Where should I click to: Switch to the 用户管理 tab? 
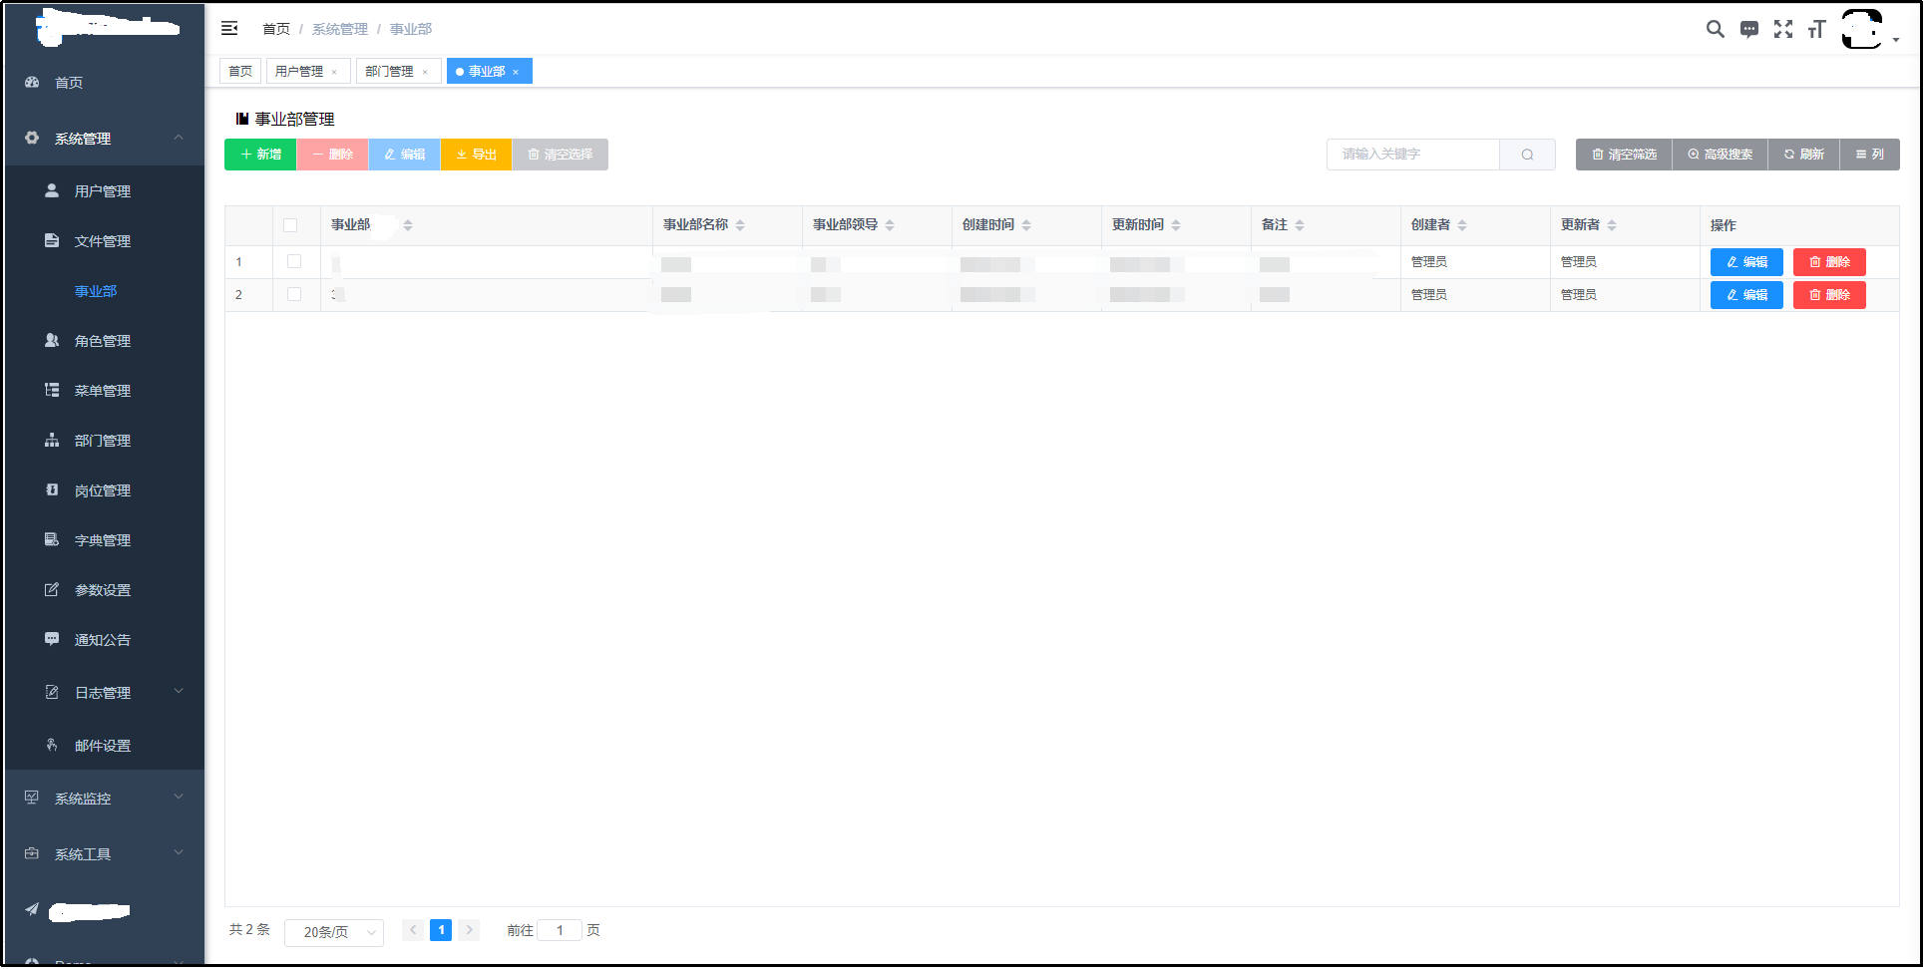coord(299,71)
